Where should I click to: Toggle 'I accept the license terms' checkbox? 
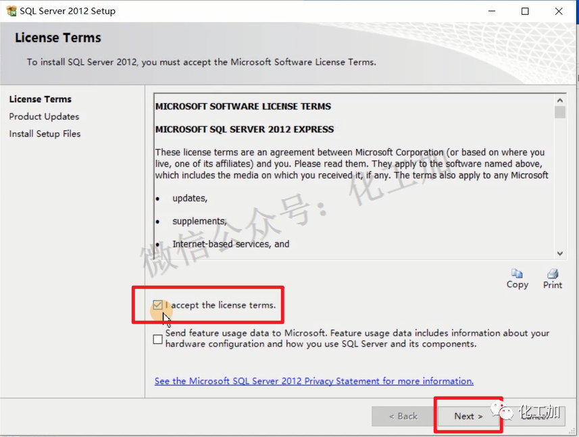click(x=157, y=305)
